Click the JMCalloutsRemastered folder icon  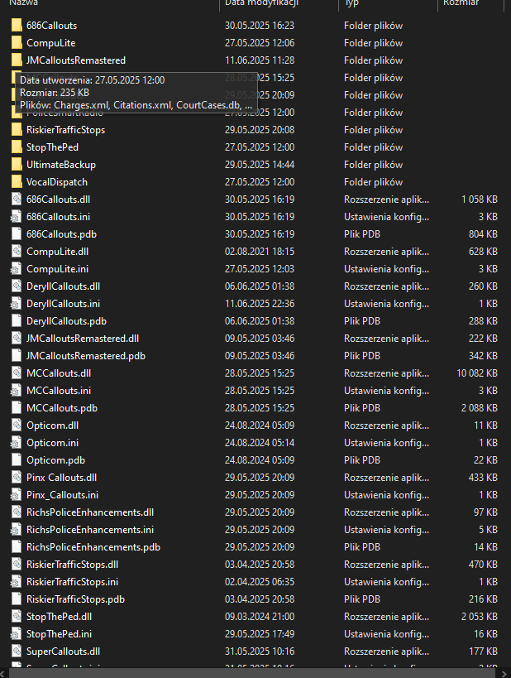coord(17,60)
